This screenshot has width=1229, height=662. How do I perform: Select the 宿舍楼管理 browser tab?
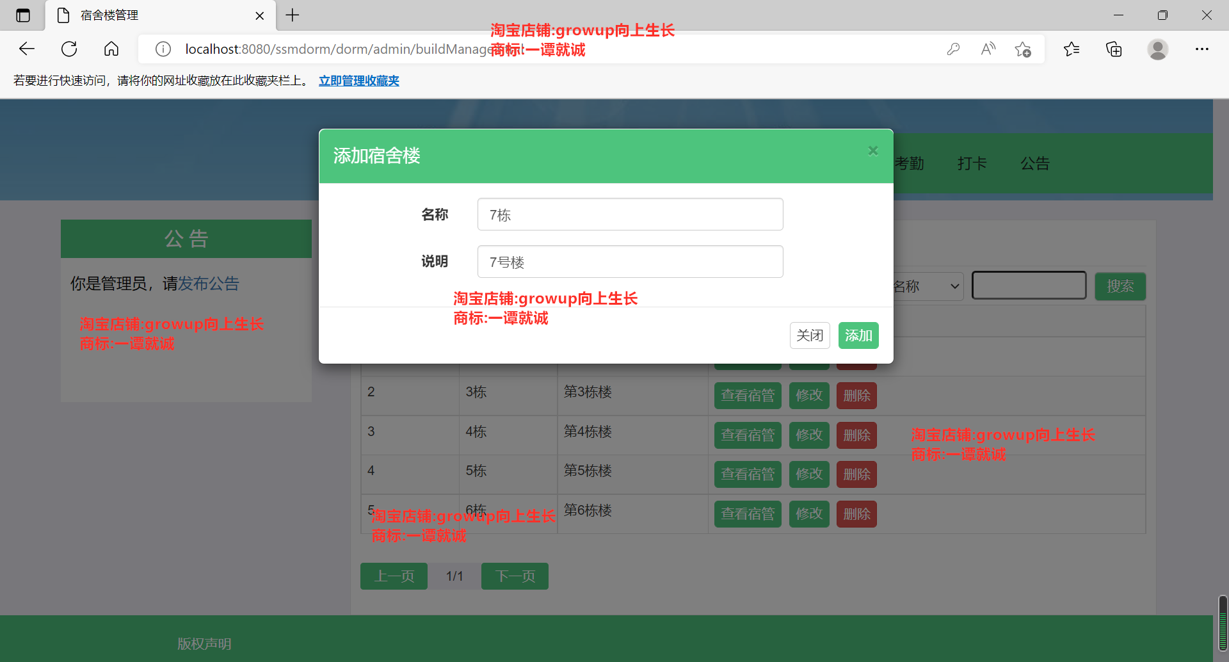pyautogui.click(x=160, y=15)
